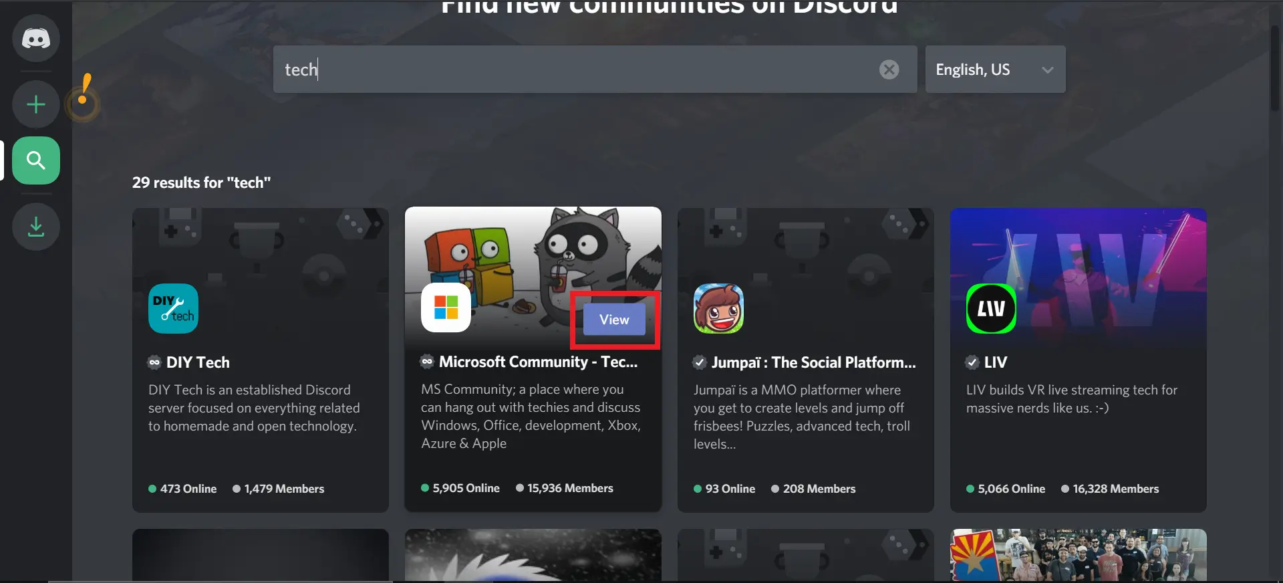This screenshot has width=1283, height=583.
Task: Open the DIY Tech server title
Action: point(198,362)
